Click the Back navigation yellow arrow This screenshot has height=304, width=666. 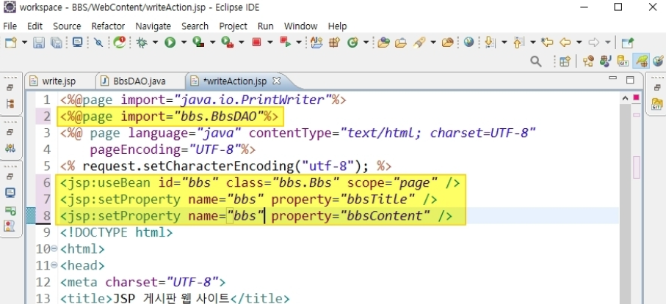point(565,42)
